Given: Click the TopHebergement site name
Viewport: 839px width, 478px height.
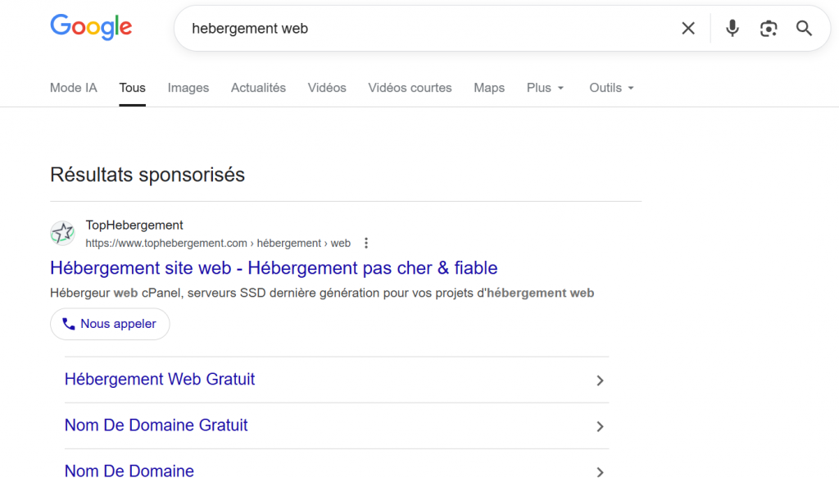Looking at the screenshot, I should point(134,225).
